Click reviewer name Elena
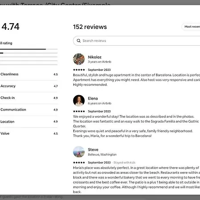Screen dimensions: 200x200 (x=93, y=98)
